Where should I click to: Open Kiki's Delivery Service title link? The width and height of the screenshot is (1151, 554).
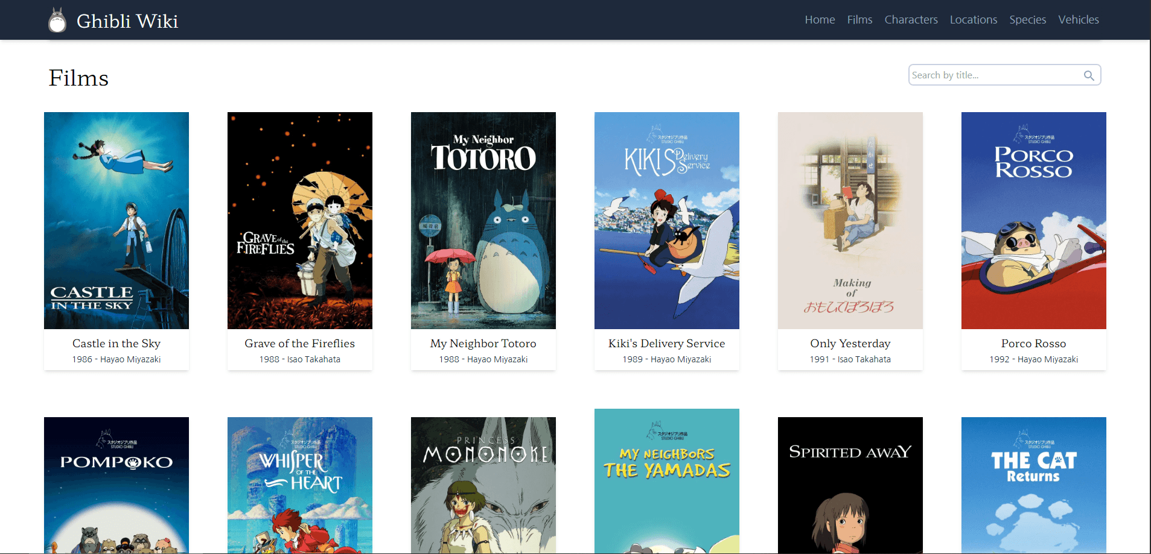coord(666,344)
